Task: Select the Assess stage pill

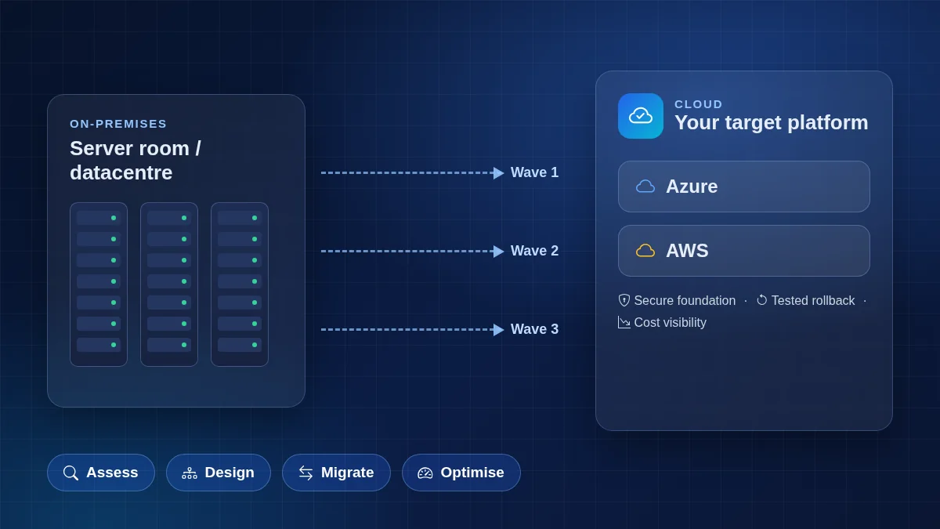Action: click(x=101, y=473)
